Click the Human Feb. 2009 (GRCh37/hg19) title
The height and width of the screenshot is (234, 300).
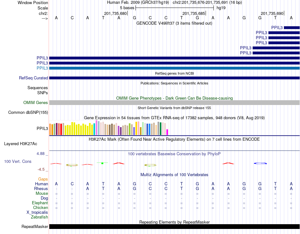point(138,3)
